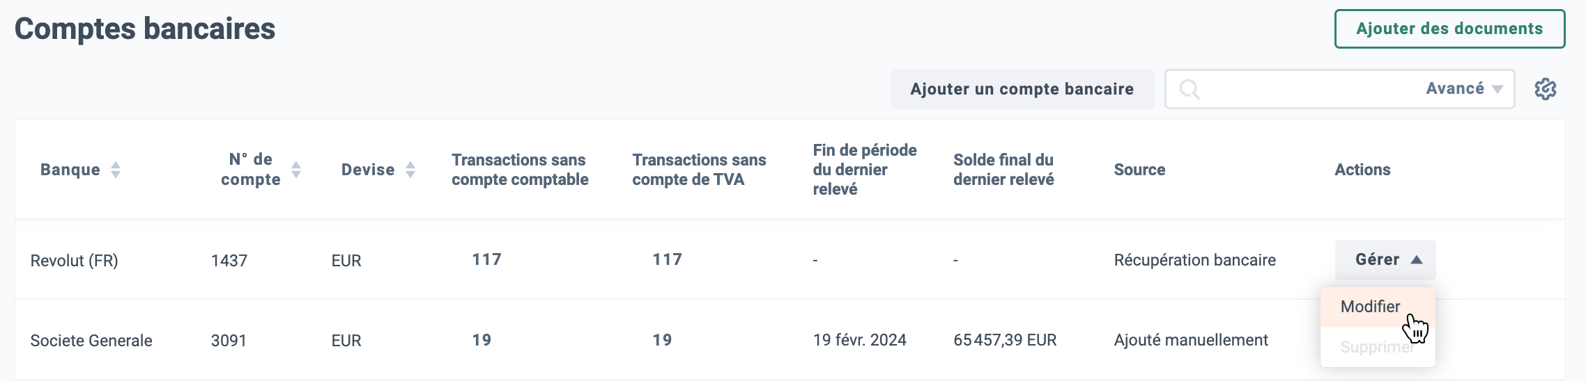Click the Banque column header
The height and width of the screenshot is (381, 1586).
click(x=70, y=170)
